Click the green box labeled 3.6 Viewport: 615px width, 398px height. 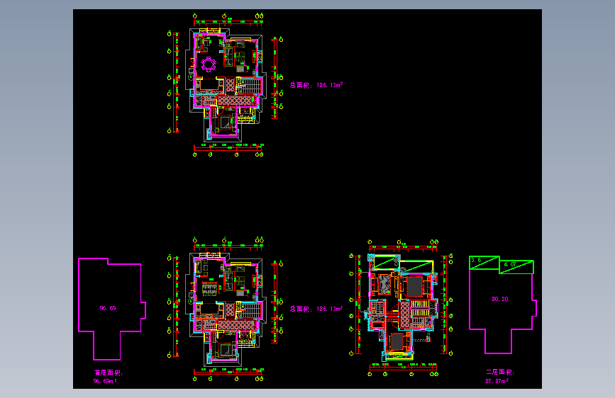tap(484, 263)
